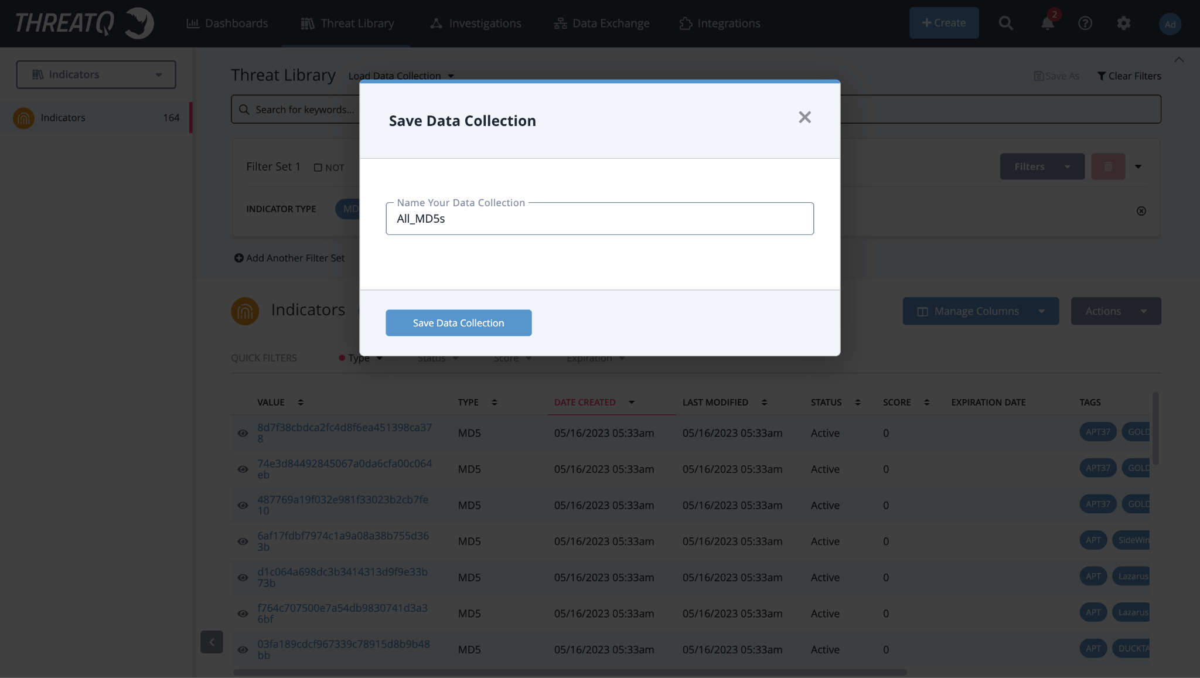
Task: Click the Indicators fingerprint icon in the sidebar
Action: click(23, 118)
